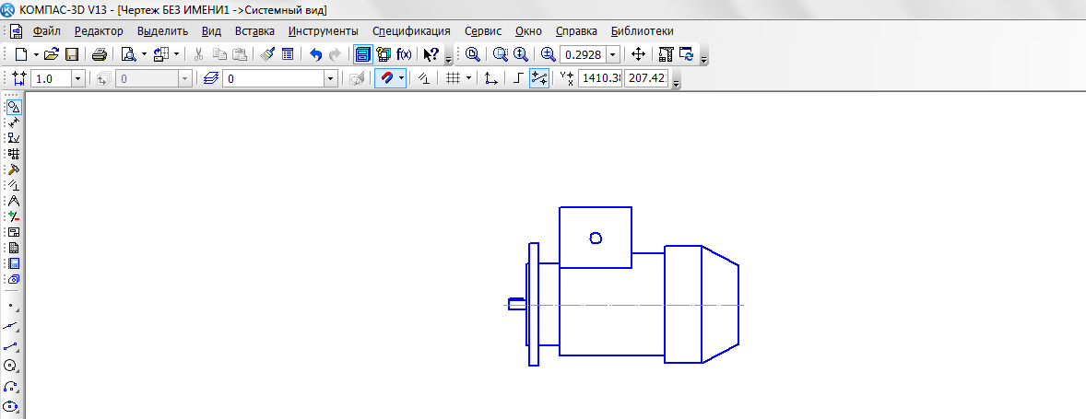Zoom in by dragging frame icon
Screen dimensions: 1086x419
coord(501,54)
